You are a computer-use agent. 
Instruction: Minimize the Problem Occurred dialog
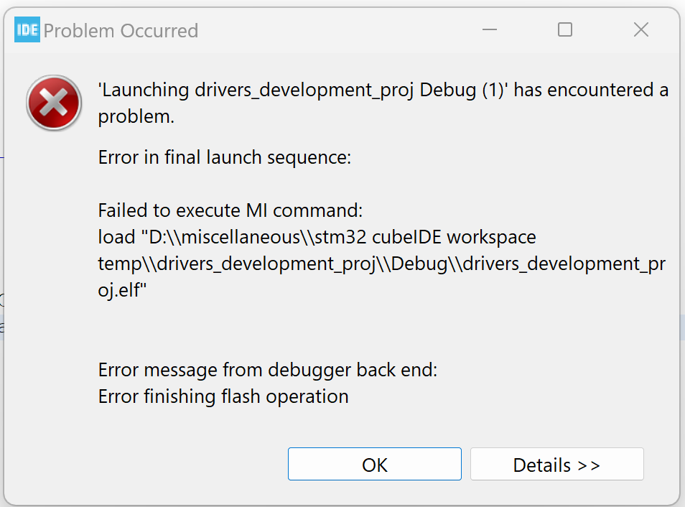click(490, 30)
